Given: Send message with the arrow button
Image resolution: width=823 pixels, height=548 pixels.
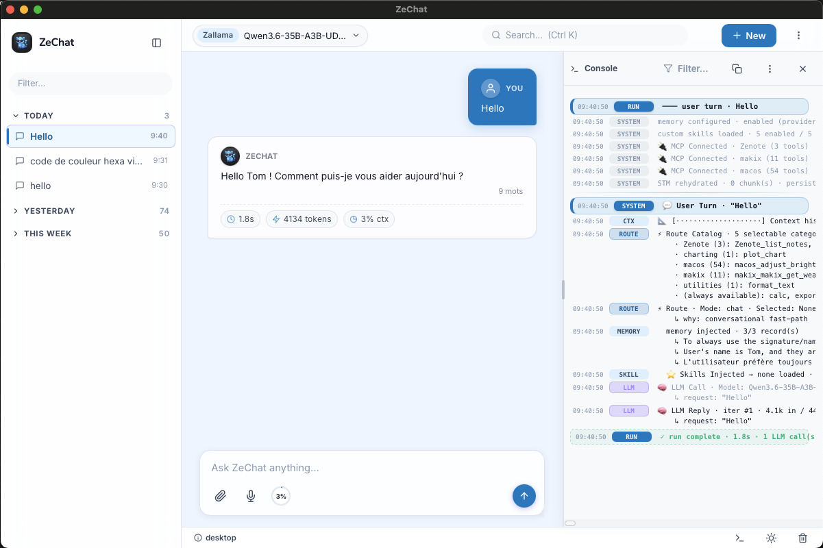Looking at the screenshot, I should tap(524, 496).
